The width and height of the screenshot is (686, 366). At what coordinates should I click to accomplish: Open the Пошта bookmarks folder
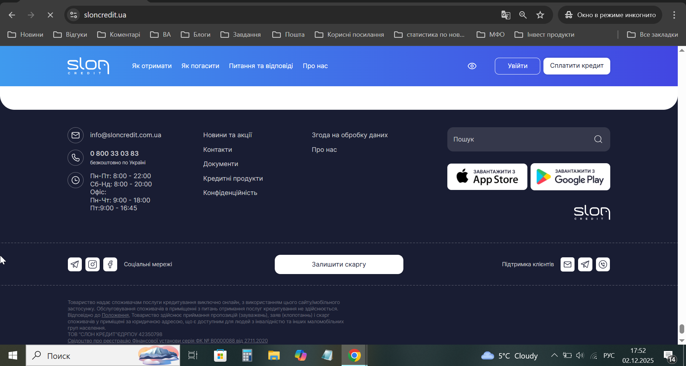[x=289, y=35]
